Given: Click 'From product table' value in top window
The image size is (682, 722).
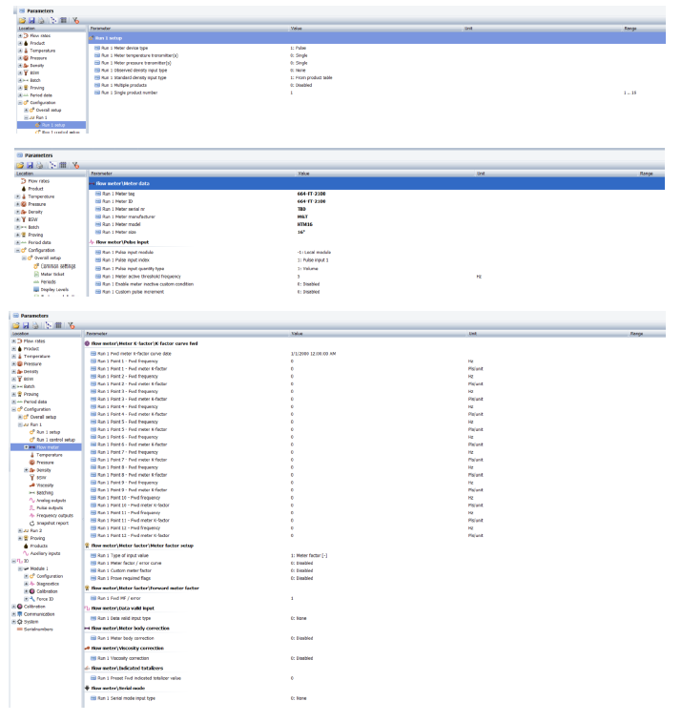Looking at the screenshot, I should click(314, 78).
